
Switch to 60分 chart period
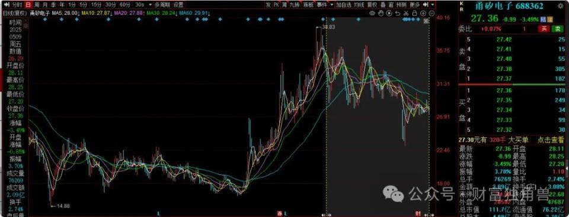click(x=125, y=5)
